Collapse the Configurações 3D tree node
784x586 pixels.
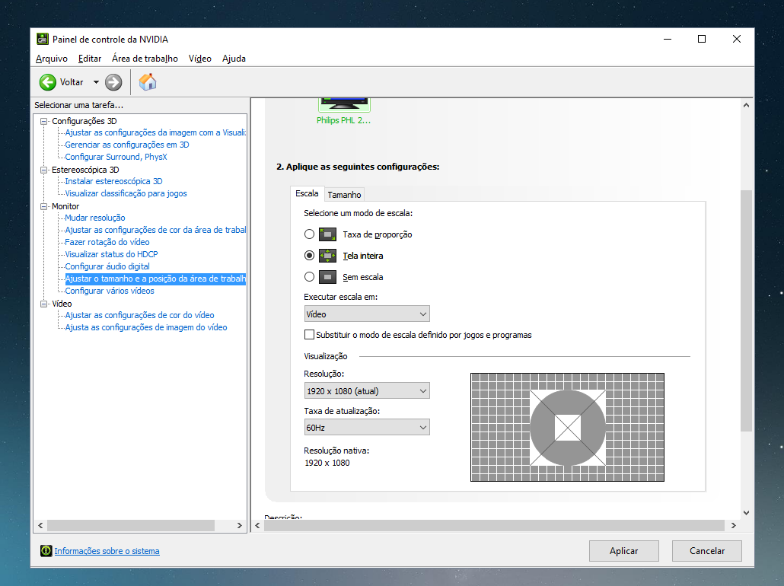tap(43, 121)
